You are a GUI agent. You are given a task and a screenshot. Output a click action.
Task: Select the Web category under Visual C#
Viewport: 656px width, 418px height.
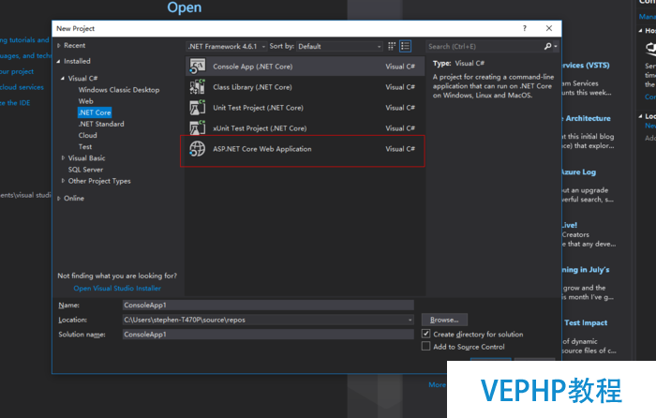coord(86,101)
